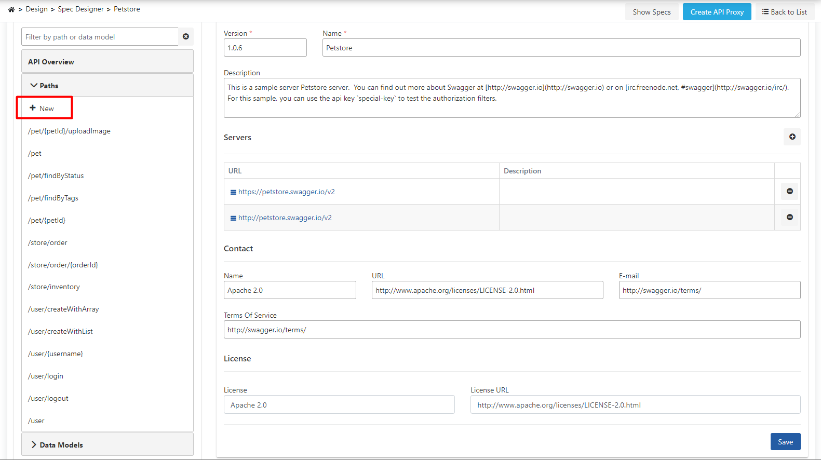This screenshot has height=460, width=821.
Task: Click the home icon in breadcrumb
Action: pyautogui.click(x=11, y=9)
